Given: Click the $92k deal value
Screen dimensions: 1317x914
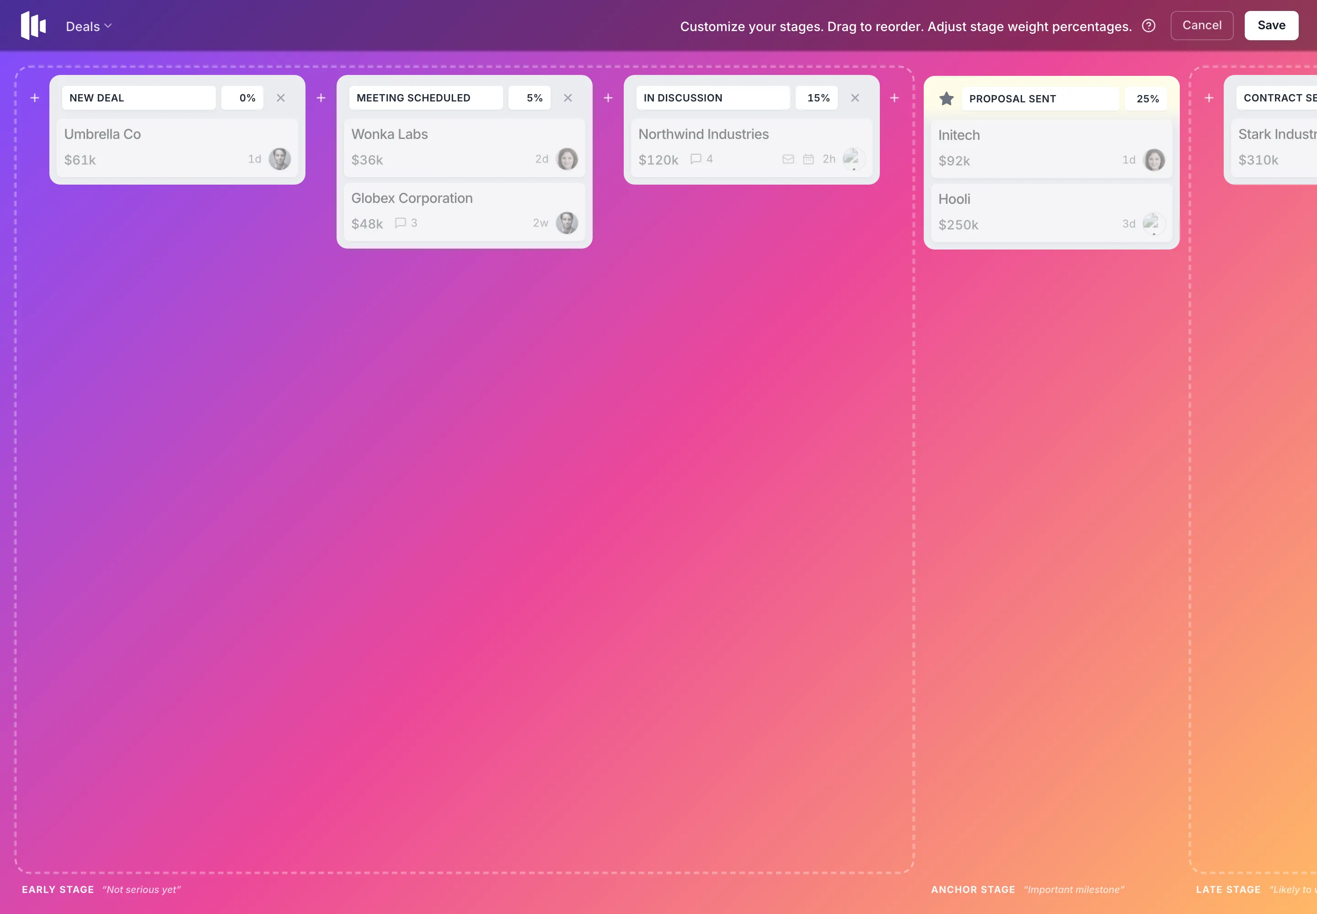Looking at the screenshot, I should 953,161.
